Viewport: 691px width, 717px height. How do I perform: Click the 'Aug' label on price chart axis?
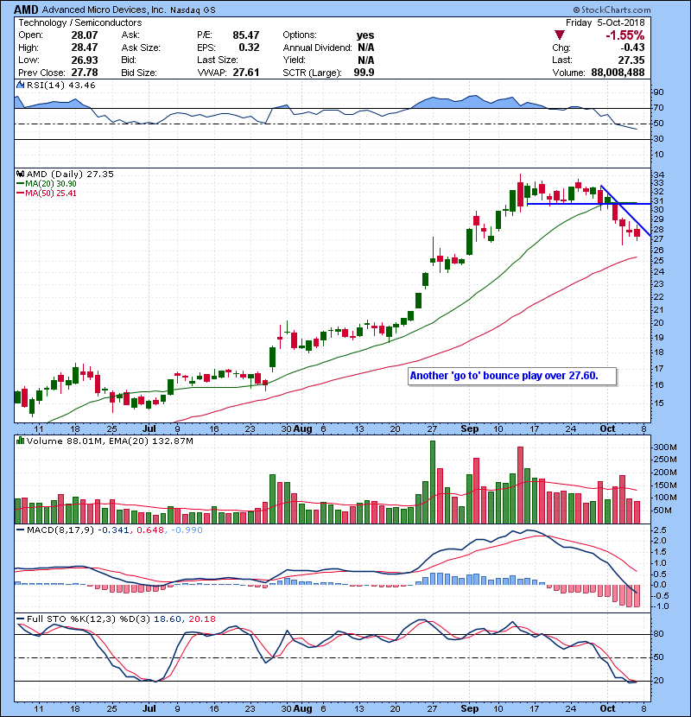[x=302, y=429]
